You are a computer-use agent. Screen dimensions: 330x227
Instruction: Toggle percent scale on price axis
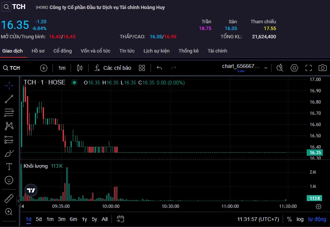click(289, 219)
